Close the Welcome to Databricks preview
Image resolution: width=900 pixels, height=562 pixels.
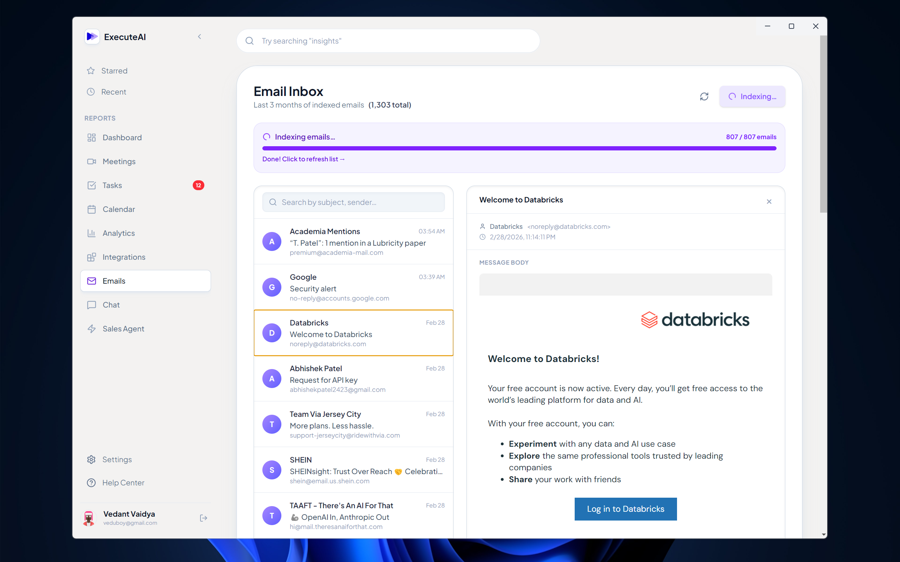tap(769, 201)
